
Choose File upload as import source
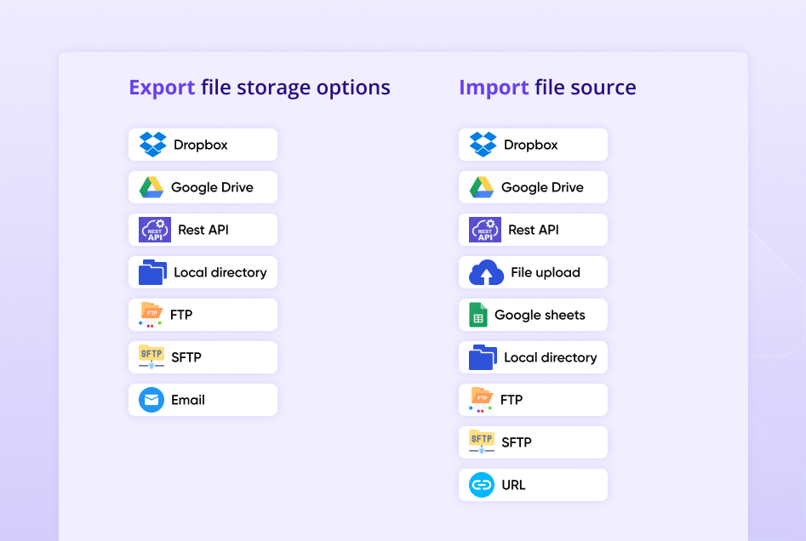click(533, 271)
